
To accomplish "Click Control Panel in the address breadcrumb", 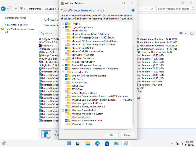I will click(x=34, y=9).
